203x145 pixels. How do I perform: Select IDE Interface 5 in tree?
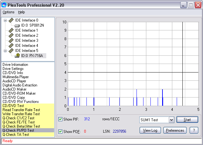[x=27, y=50]
